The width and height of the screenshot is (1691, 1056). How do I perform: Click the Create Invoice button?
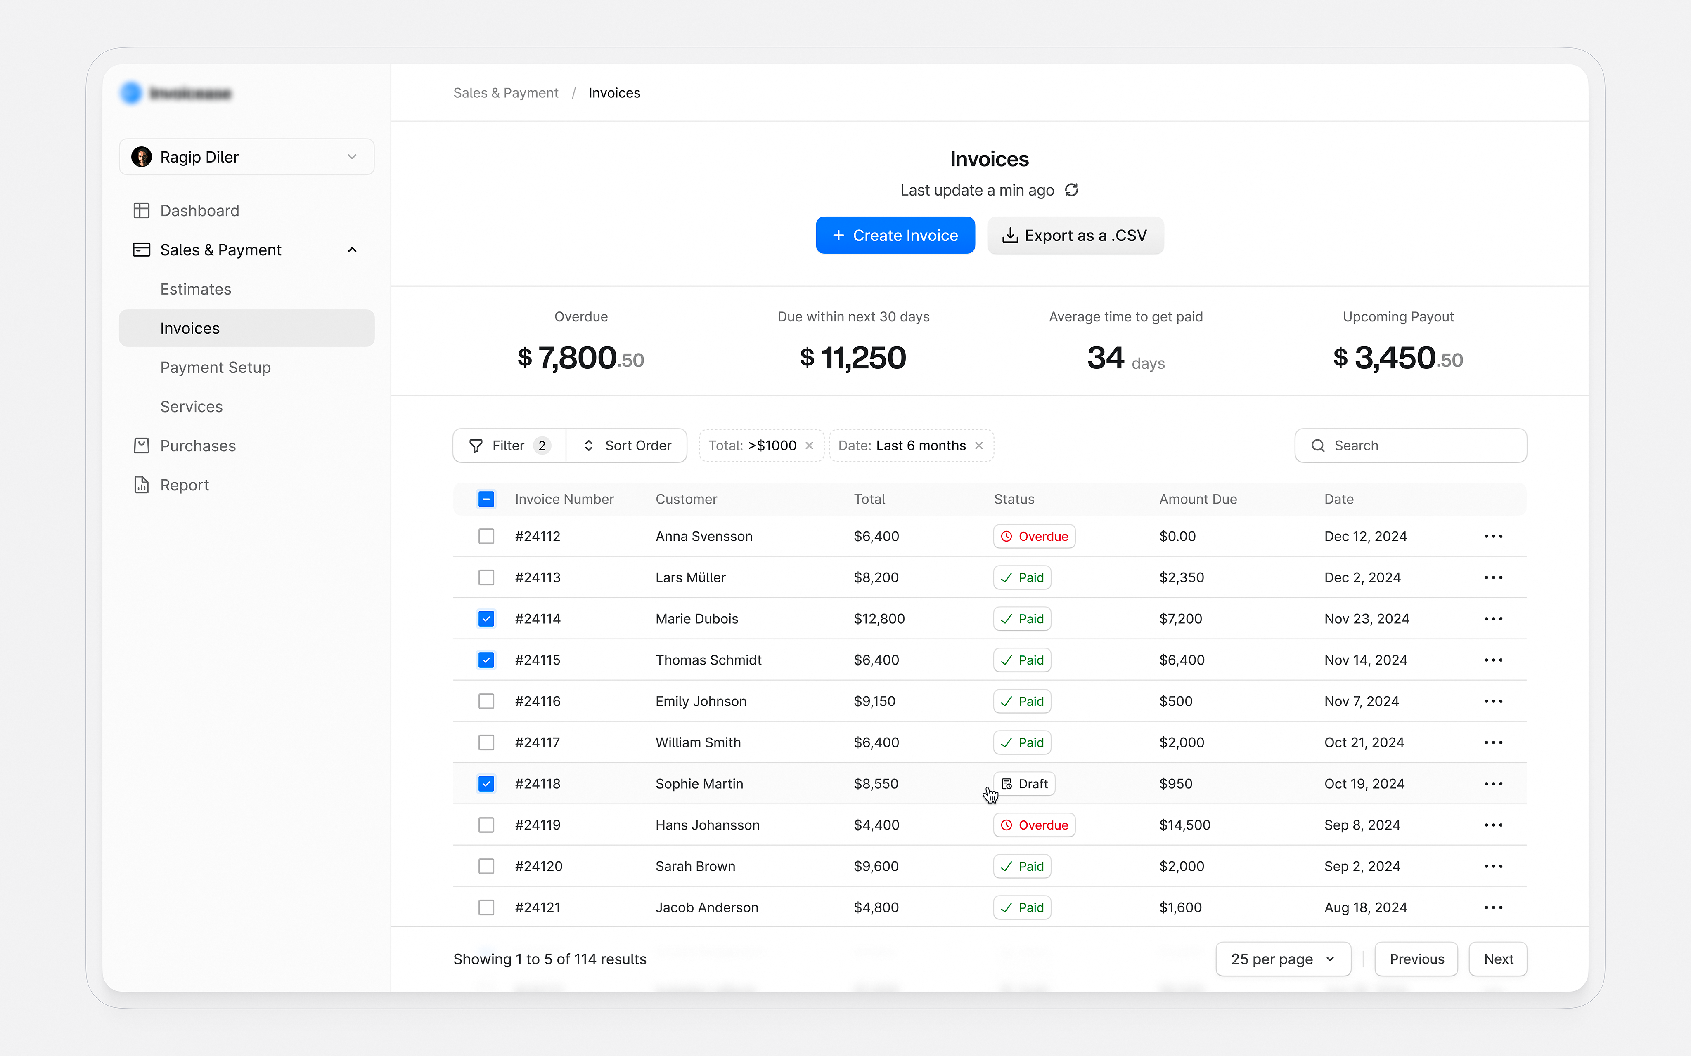(x=895, y=235)
